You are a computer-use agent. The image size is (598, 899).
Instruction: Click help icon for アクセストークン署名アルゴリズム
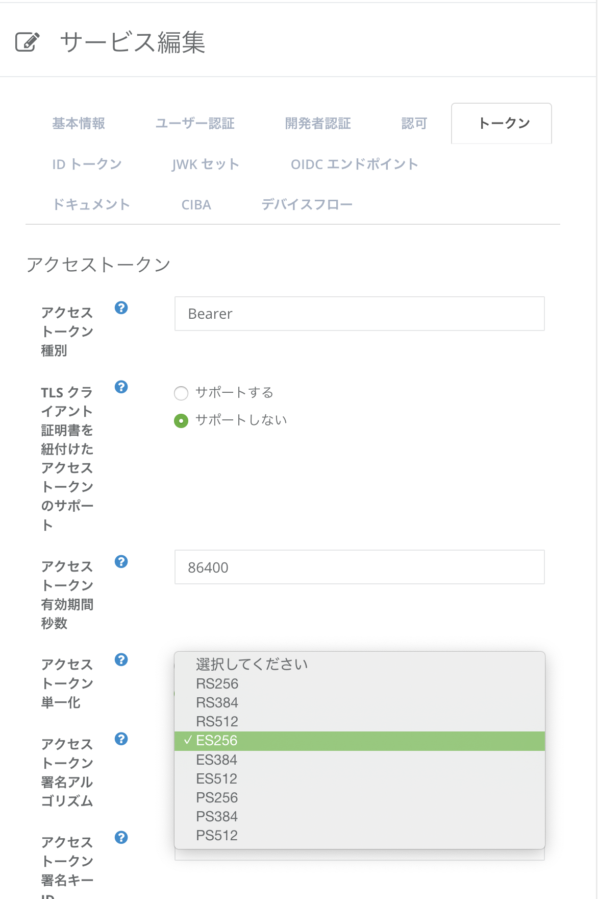click(x=121, y=739)
